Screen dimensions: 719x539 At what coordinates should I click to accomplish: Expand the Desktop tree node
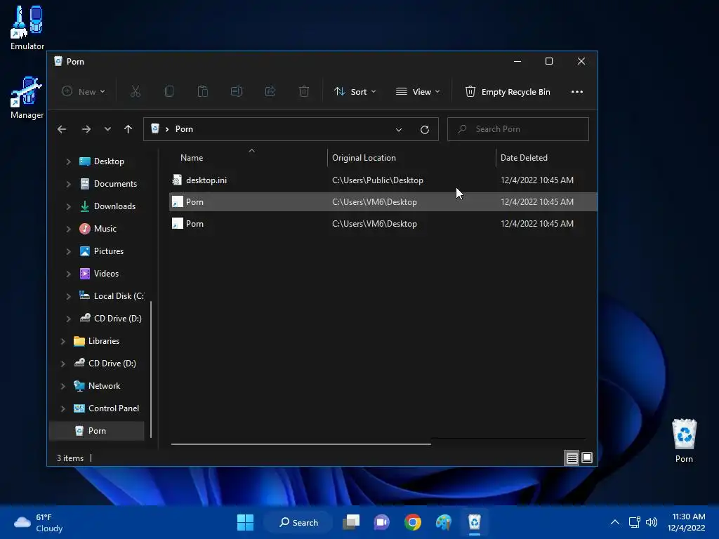pyautogui.click(x=68, y=161)
